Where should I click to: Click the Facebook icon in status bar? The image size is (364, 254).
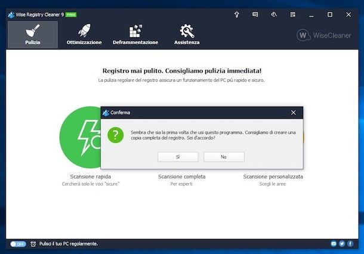(x=350, y=243)
